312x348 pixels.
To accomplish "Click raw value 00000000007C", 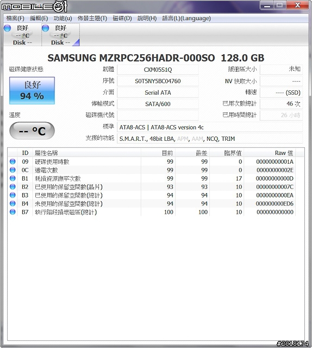I will coord(274,187).
